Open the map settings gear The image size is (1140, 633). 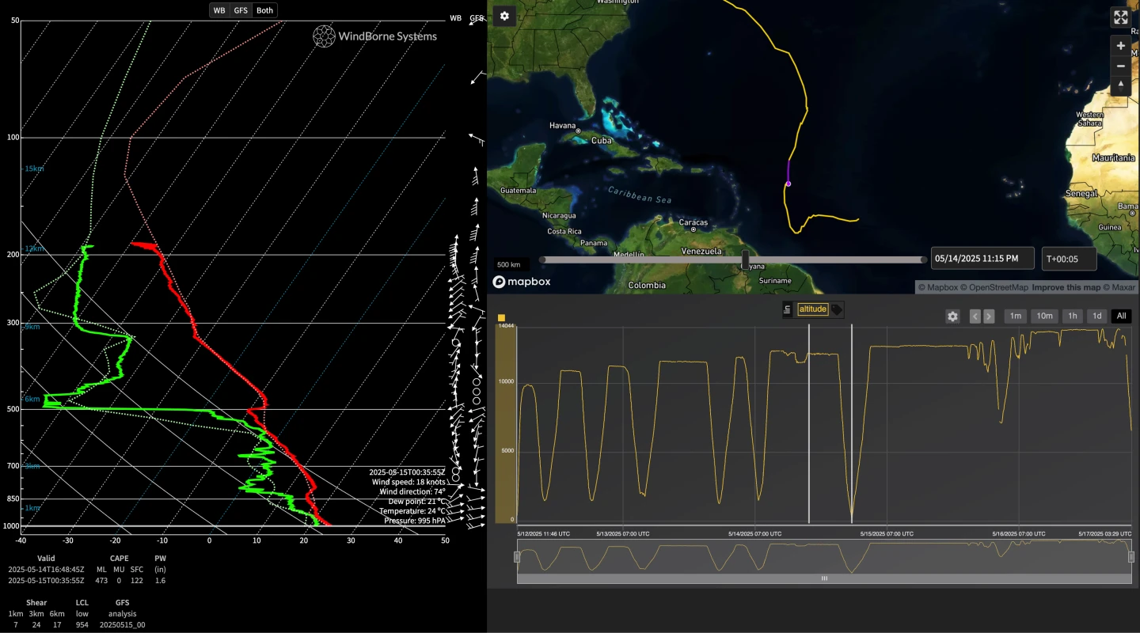504,16
